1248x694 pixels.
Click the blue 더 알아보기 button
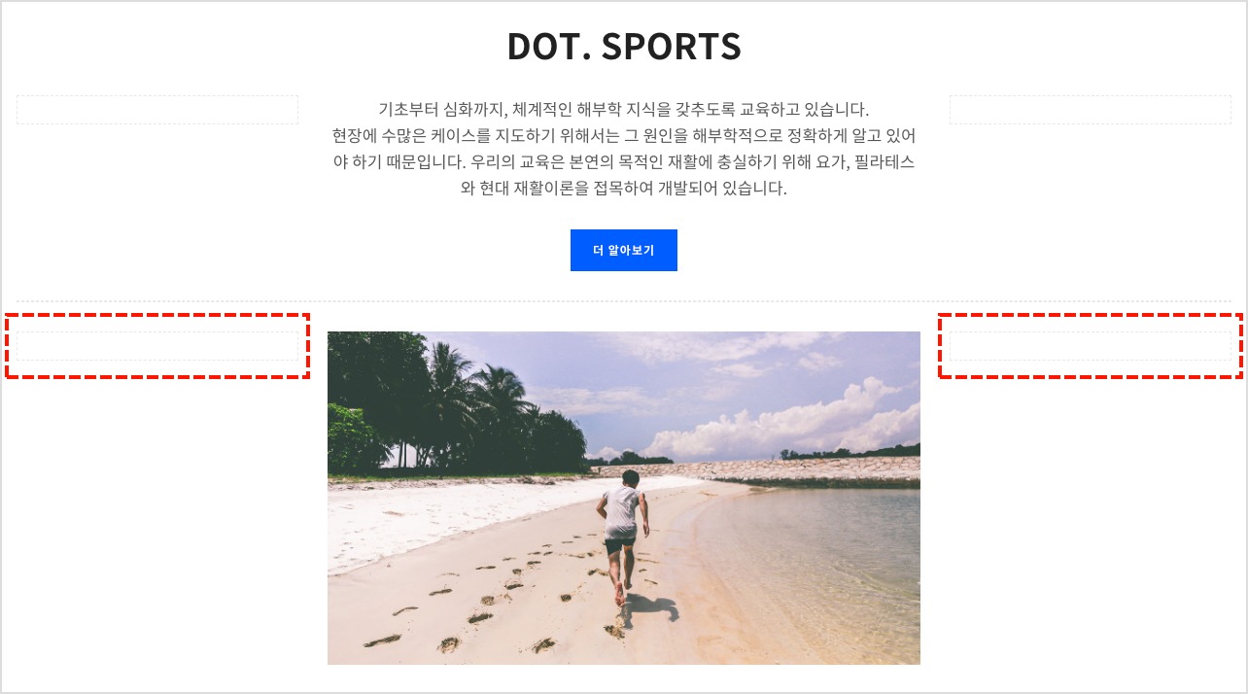(623, 250)
